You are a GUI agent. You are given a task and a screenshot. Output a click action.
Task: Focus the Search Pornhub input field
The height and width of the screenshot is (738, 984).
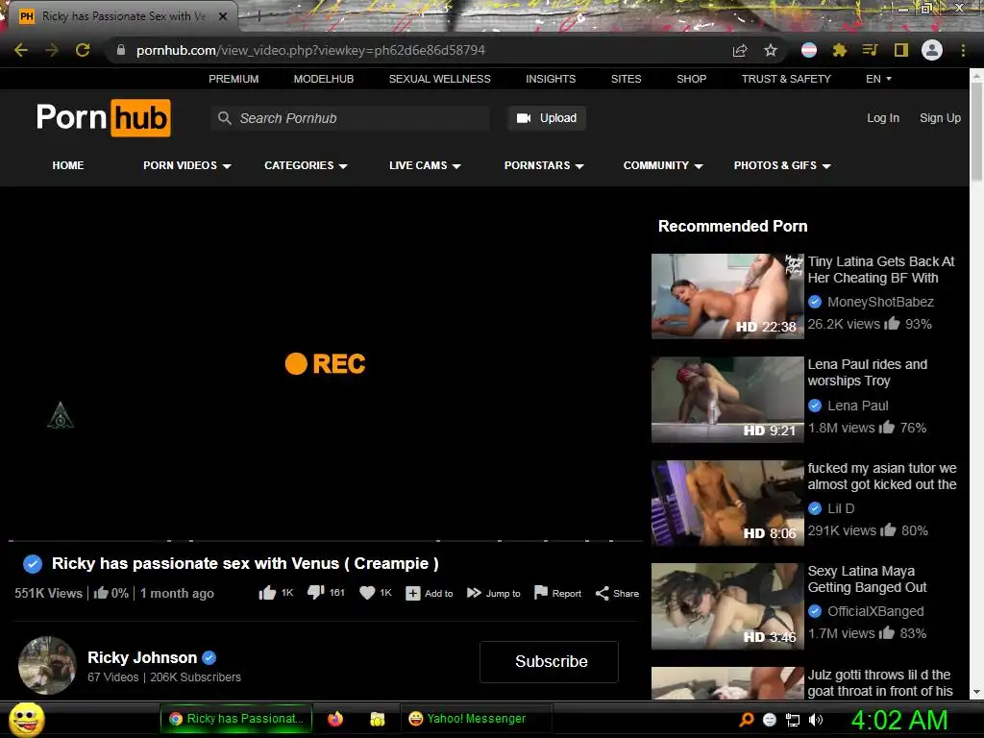point(351,118)
